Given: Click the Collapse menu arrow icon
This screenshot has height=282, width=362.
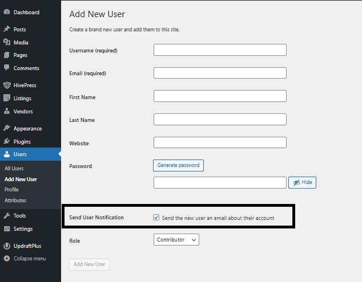Looking at the screenshot, I should click(7, 259).
